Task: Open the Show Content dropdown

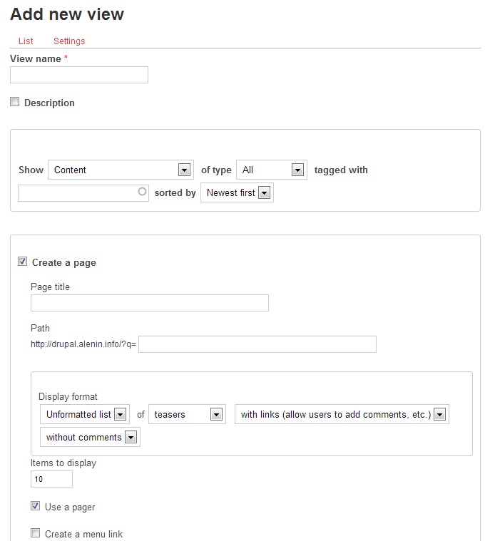Action: [121, 170]
